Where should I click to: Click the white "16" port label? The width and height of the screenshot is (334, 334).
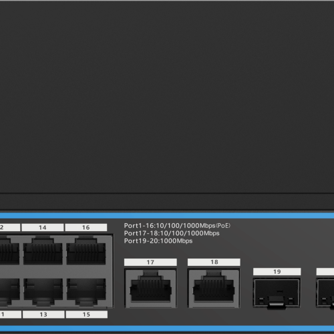tap(86, 227)
